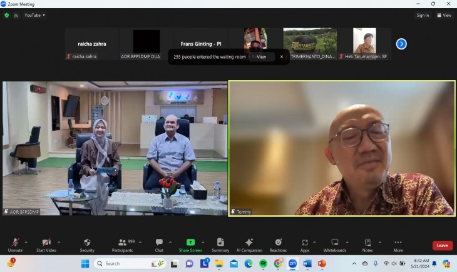Click the green encryption shield icon
Viewport: 457px width, 272px height.
coord(7,15)
